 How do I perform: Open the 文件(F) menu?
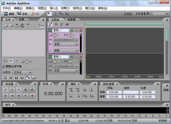pos(7,8)
